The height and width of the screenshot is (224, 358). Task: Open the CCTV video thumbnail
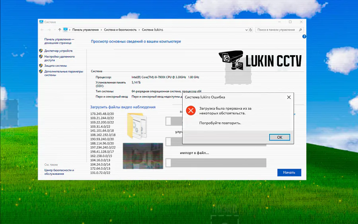pyautogui.click(x=143, y=156)
